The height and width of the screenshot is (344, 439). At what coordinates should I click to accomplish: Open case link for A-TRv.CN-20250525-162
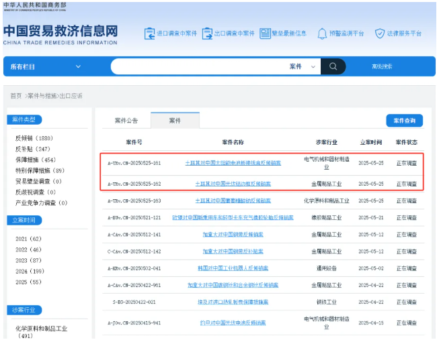click(233, 183)
